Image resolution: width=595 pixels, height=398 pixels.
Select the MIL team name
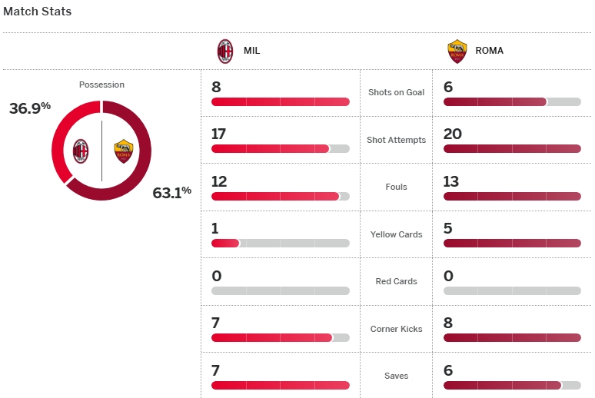[251, 51]
